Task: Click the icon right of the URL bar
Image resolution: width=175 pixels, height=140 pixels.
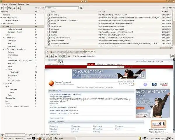Action: (x=172, y=56)
